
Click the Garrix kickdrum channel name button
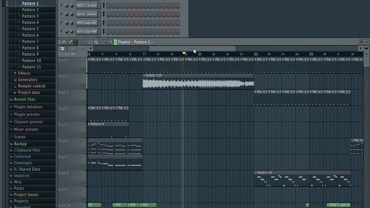(x=87, y=14)
